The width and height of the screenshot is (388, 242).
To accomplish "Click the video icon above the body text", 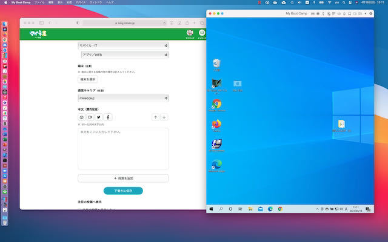I will [x=90, y=117].
